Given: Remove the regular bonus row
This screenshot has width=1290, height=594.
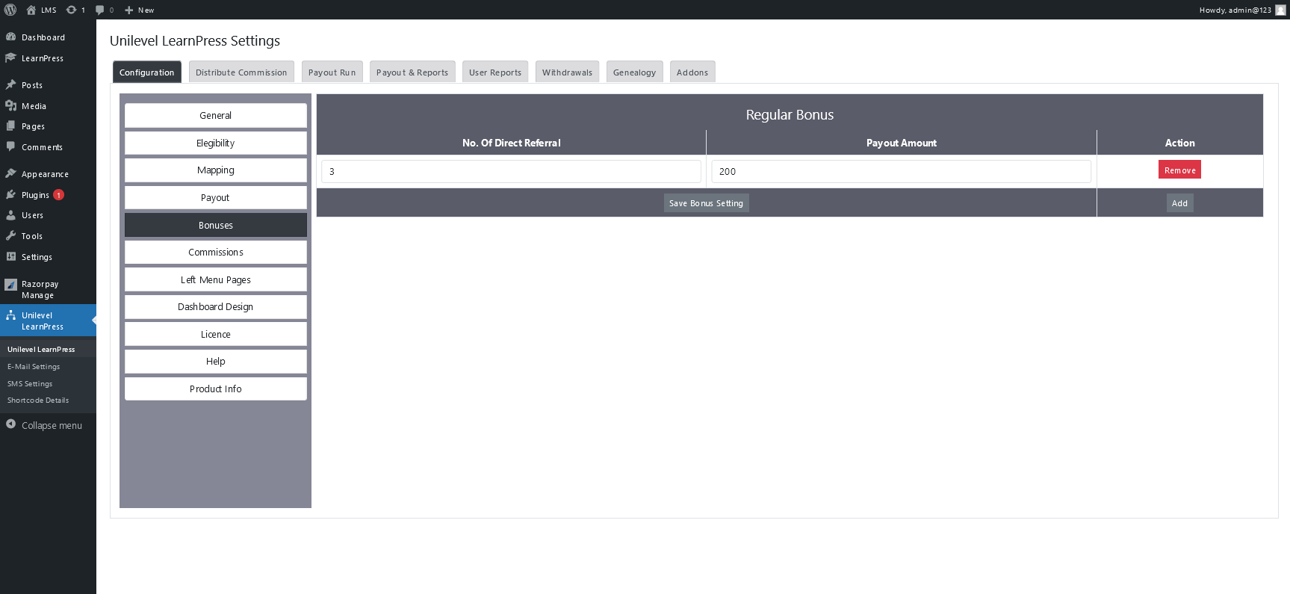Looking at the screenshot, I should coord(1179,170).
